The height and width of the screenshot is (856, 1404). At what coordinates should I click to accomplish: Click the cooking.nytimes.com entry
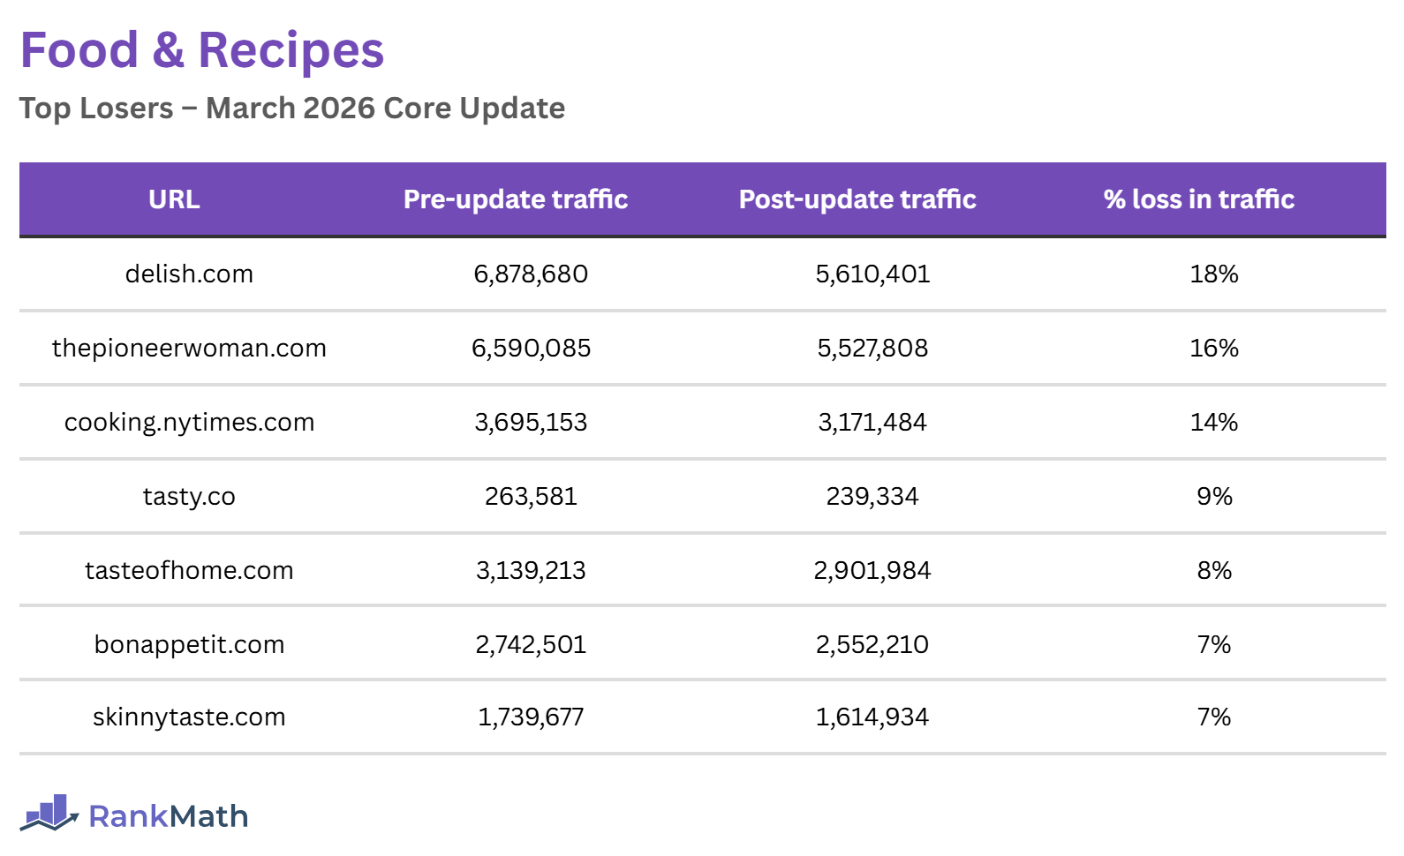(x=189, y=423)
